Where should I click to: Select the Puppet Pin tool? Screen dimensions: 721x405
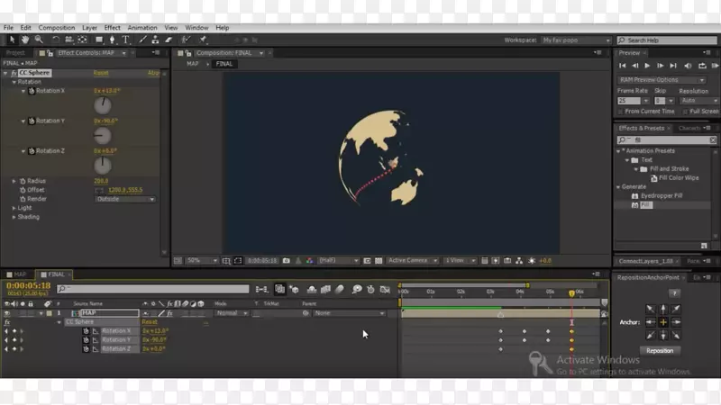203,40
